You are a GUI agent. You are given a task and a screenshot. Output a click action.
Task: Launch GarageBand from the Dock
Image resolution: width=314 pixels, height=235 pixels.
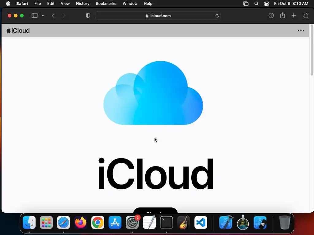click(x=184, y=222)
